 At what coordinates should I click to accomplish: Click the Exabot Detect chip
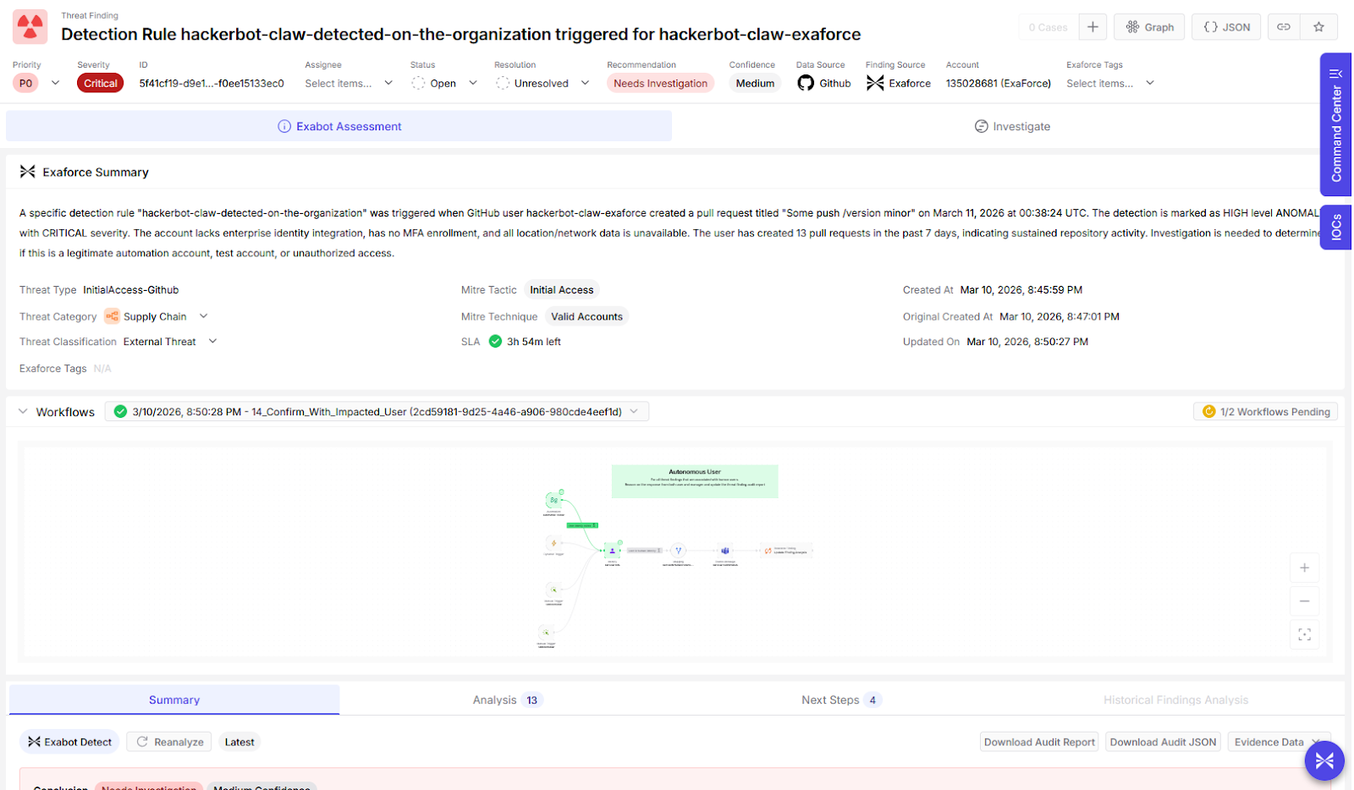point(69,742)
